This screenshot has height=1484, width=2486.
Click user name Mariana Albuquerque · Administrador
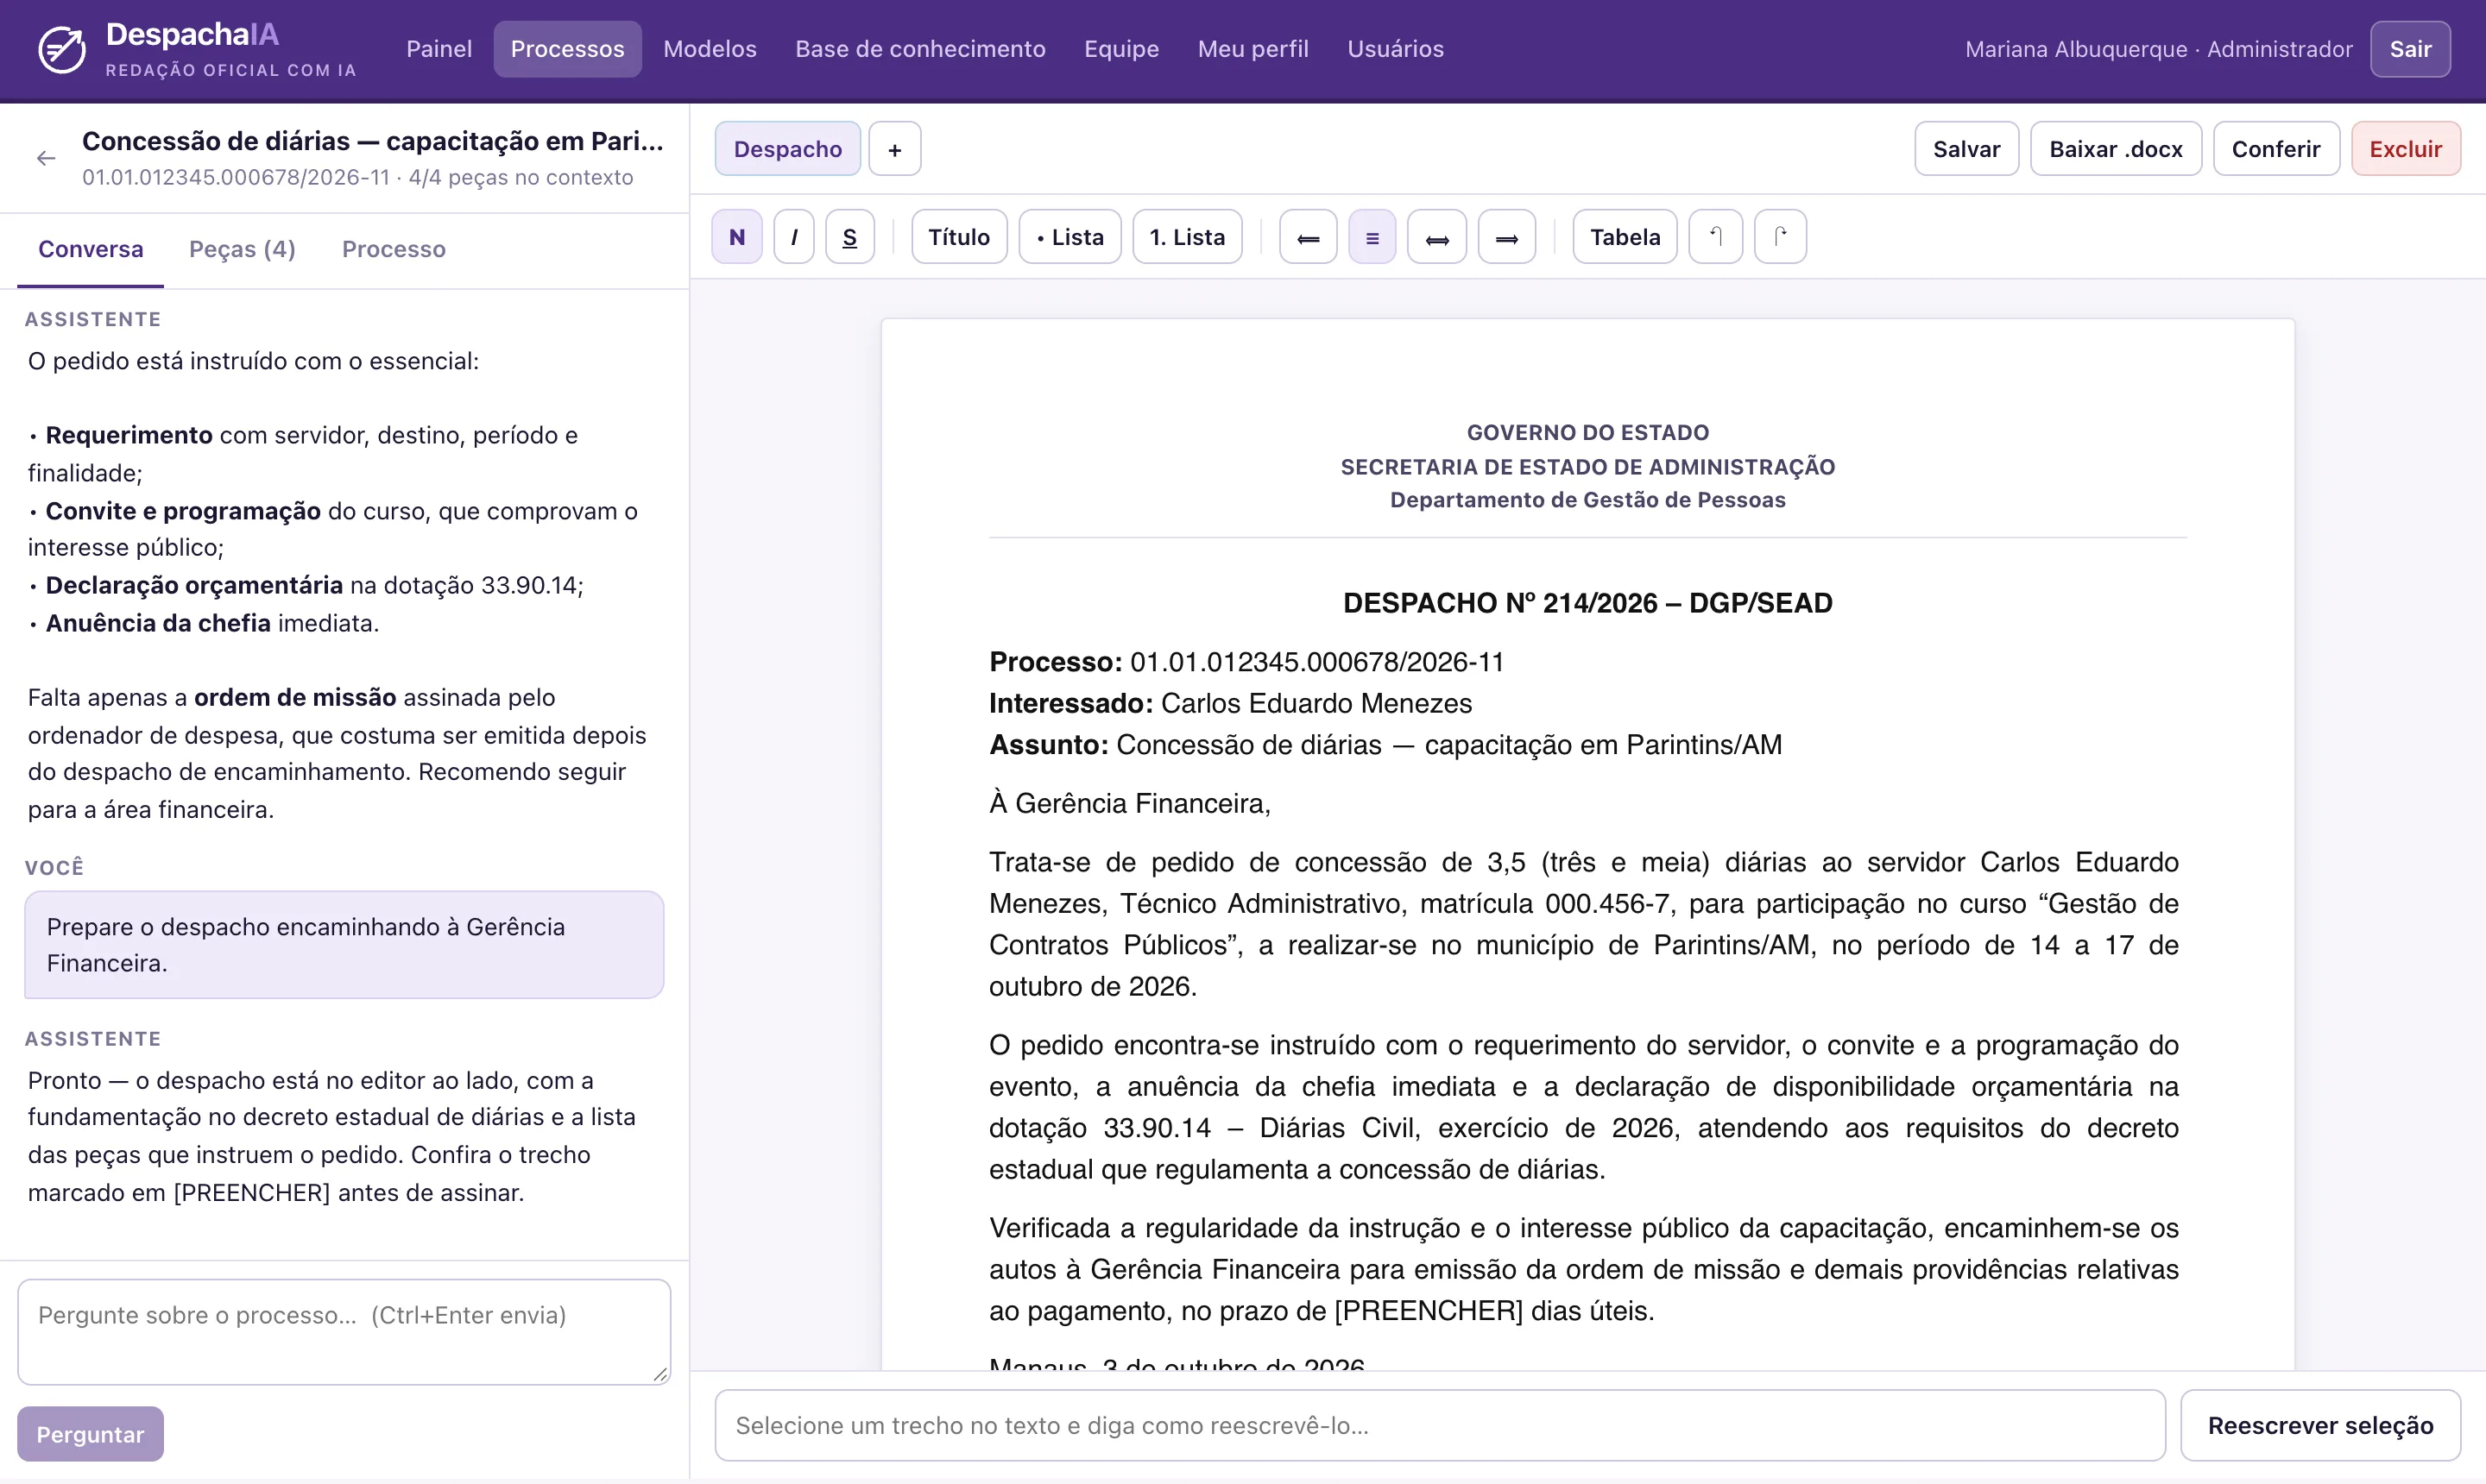click(x=2158, y=49)
